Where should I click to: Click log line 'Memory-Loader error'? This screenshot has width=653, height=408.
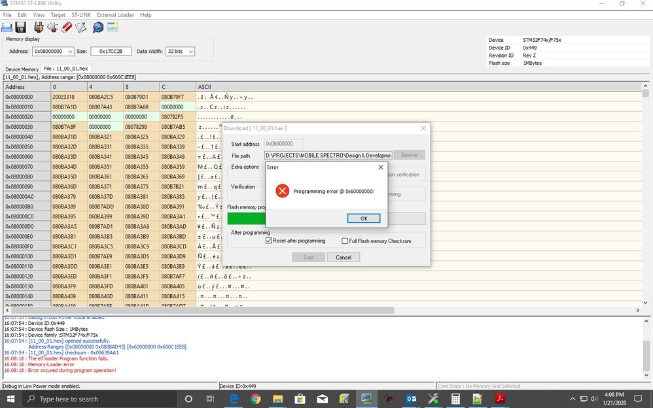(51, 364)
